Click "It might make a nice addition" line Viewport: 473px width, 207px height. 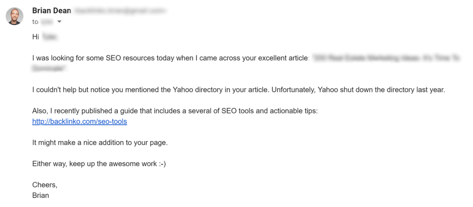100,143
